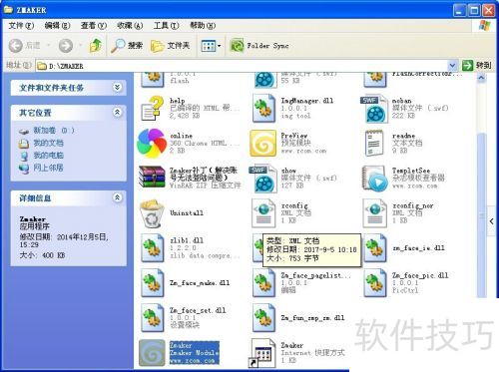Open the Favorites (收藏) menu
499x372 pixels.
coord(130,25)
